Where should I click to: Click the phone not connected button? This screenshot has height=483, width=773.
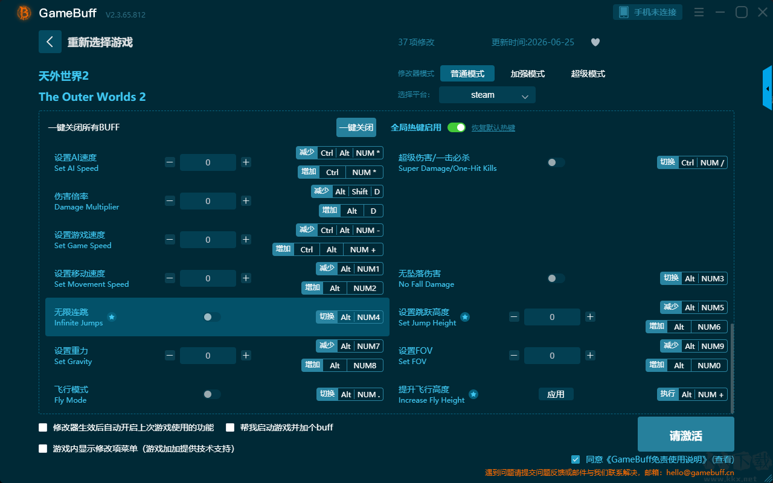pyautogui.click(x=648, y=12)
